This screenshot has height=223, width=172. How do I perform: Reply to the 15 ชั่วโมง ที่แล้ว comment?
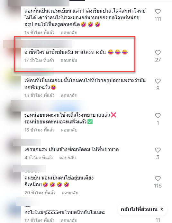pyautogui.click(x=69, y=33)
